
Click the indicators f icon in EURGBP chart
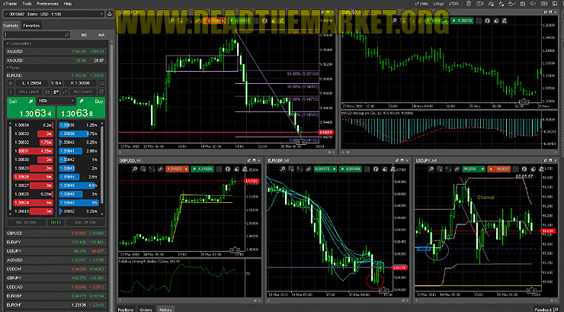376,169
